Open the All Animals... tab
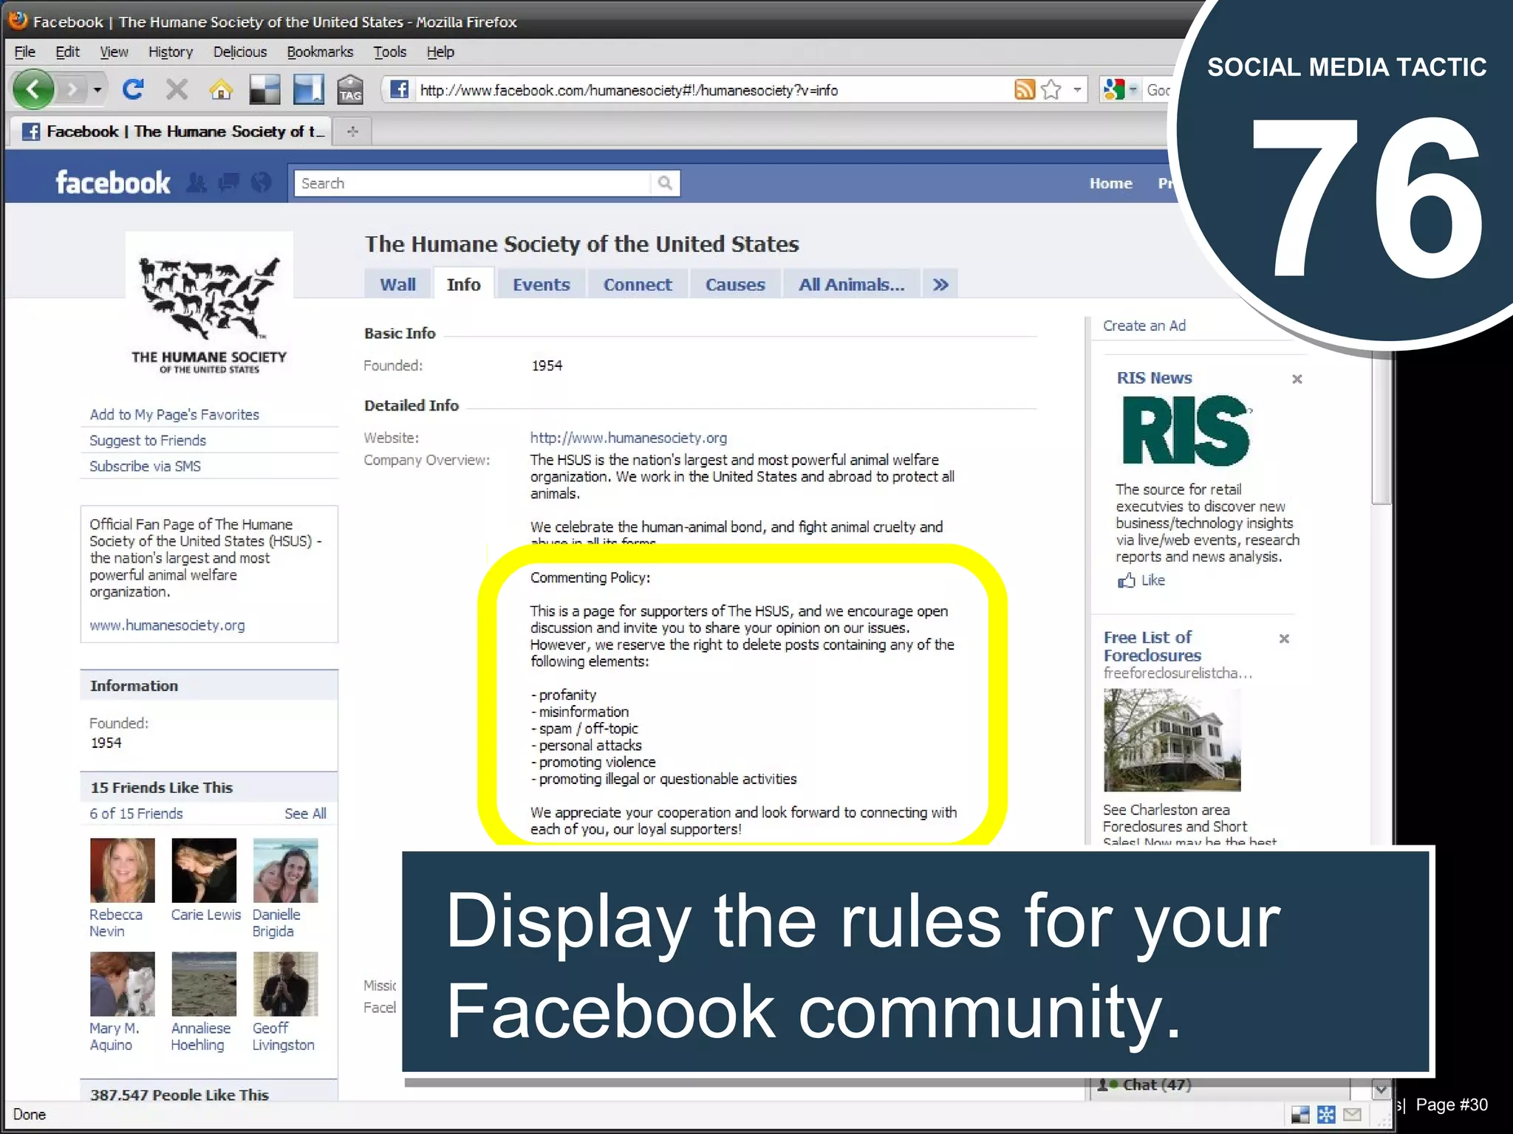Screen dimensions: 1513x1134 tap(851, 284)
